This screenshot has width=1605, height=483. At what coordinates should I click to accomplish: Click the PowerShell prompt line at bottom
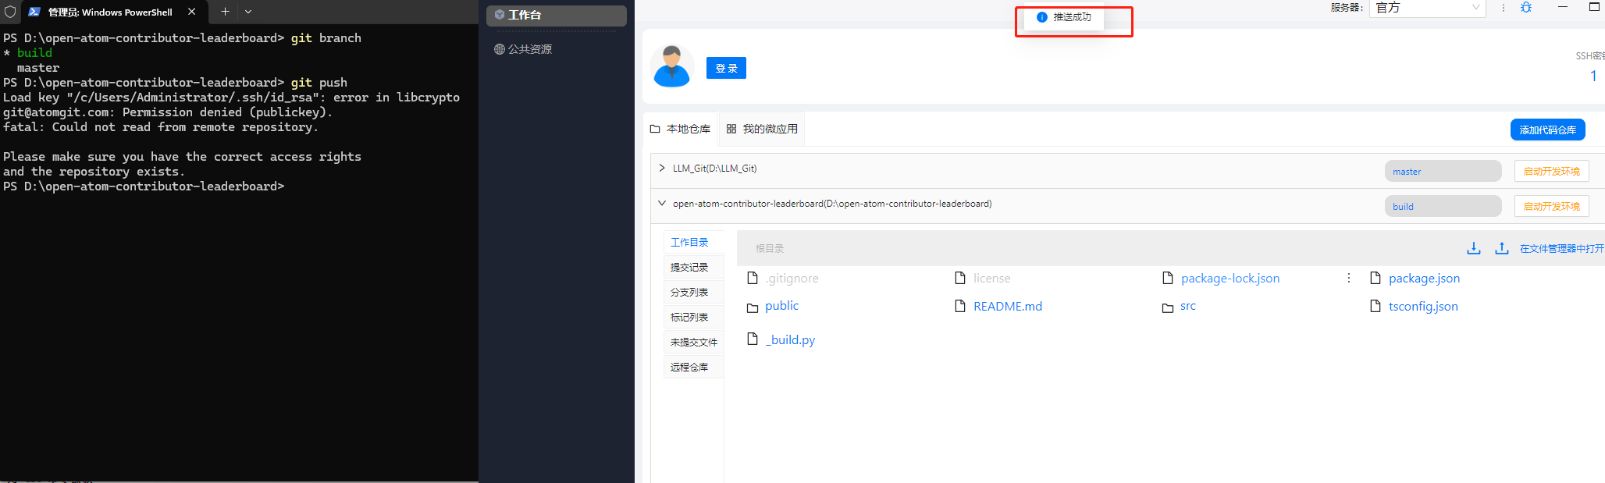[144, 186]
